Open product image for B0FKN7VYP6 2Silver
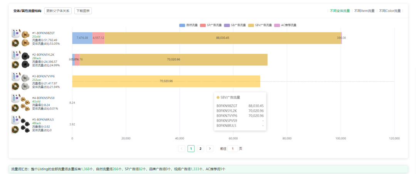Screen dimensions: 416x174 [x=21, y=81]
